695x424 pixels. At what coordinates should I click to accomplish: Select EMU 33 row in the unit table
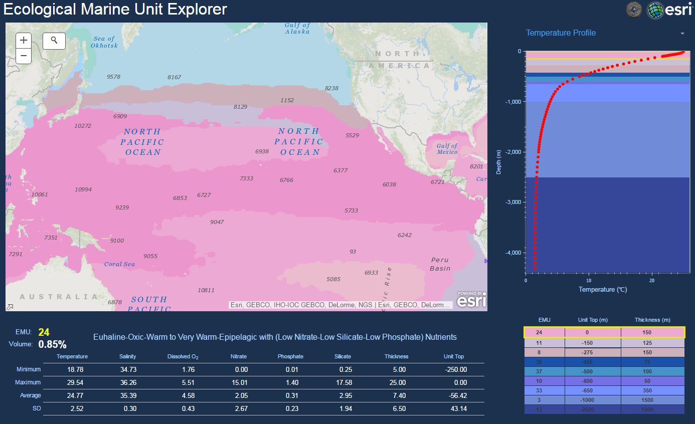[604, 390]
